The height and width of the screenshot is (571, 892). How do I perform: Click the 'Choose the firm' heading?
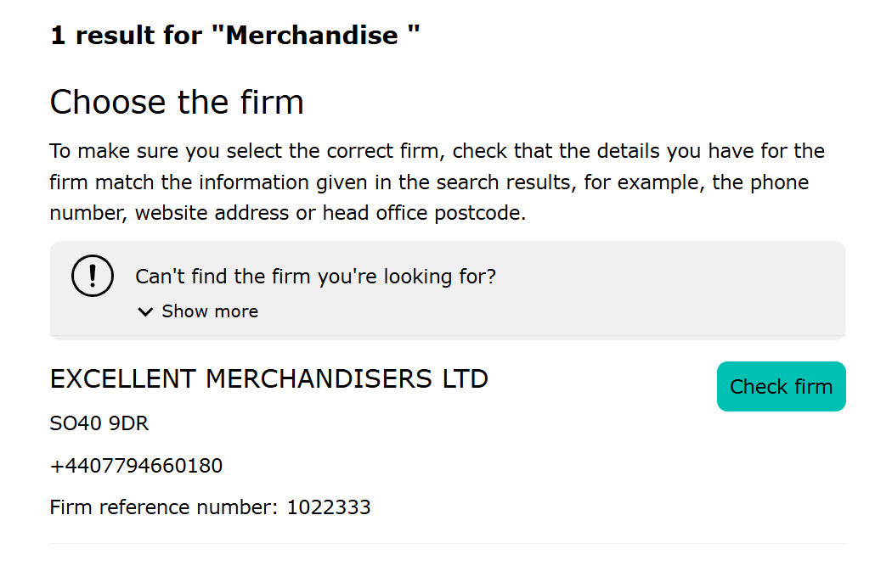click(x=177, y=103)
